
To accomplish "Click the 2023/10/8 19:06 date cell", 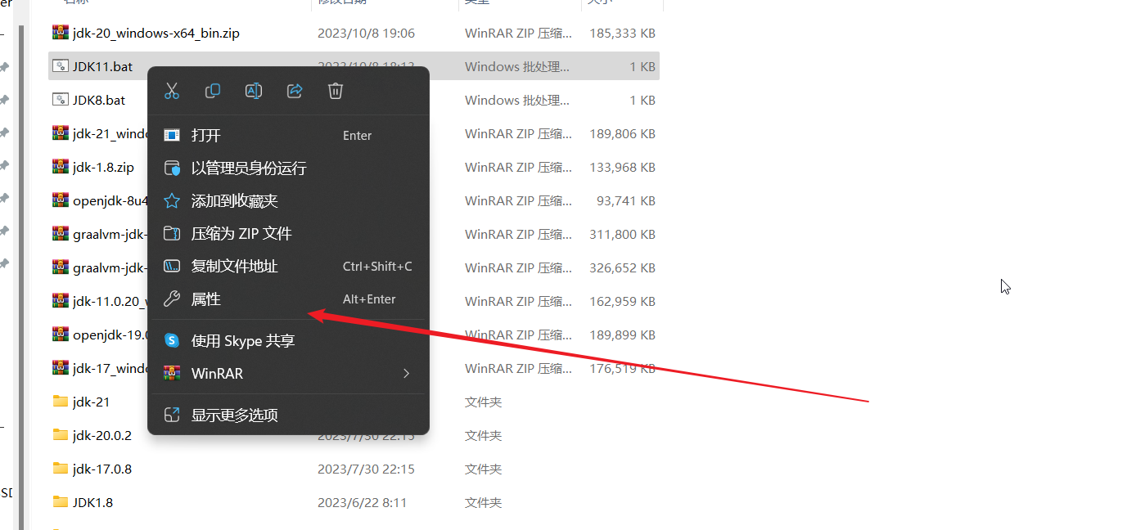I will point(366,34).
